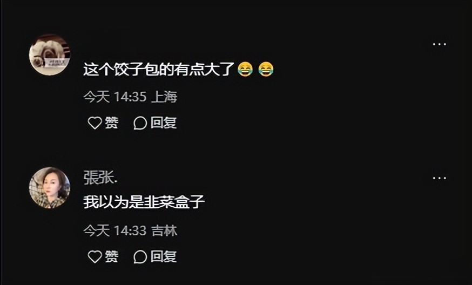The height and width of the screenshot is (285, 472).
Task: Click the timestamp 今天 14:35 上海
Action: point(130,97)
